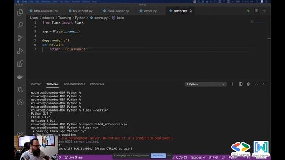Open the Git graph circular icon
This screenshot has width=285, height=160.
click(20, 102)
